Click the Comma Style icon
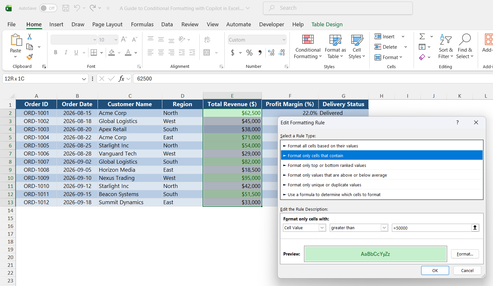Screen dimensions: 493x286 pos(260,53)
